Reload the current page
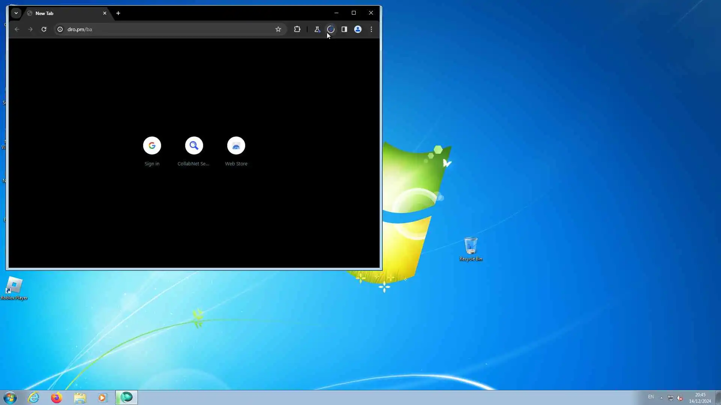The height and width of the screenshot is (405, 721). point(44,29)
